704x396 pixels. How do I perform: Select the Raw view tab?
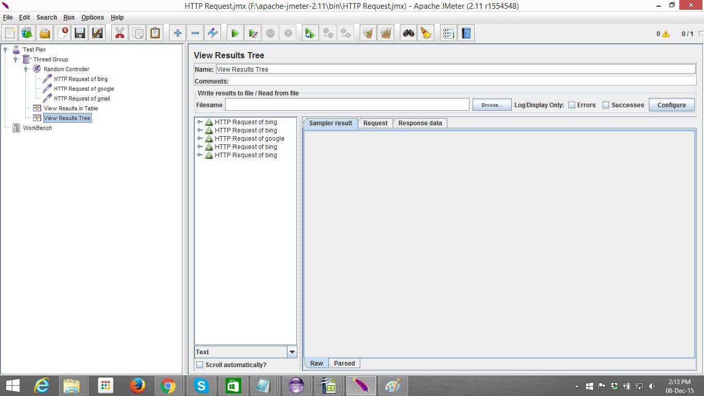tap(316, 364)
